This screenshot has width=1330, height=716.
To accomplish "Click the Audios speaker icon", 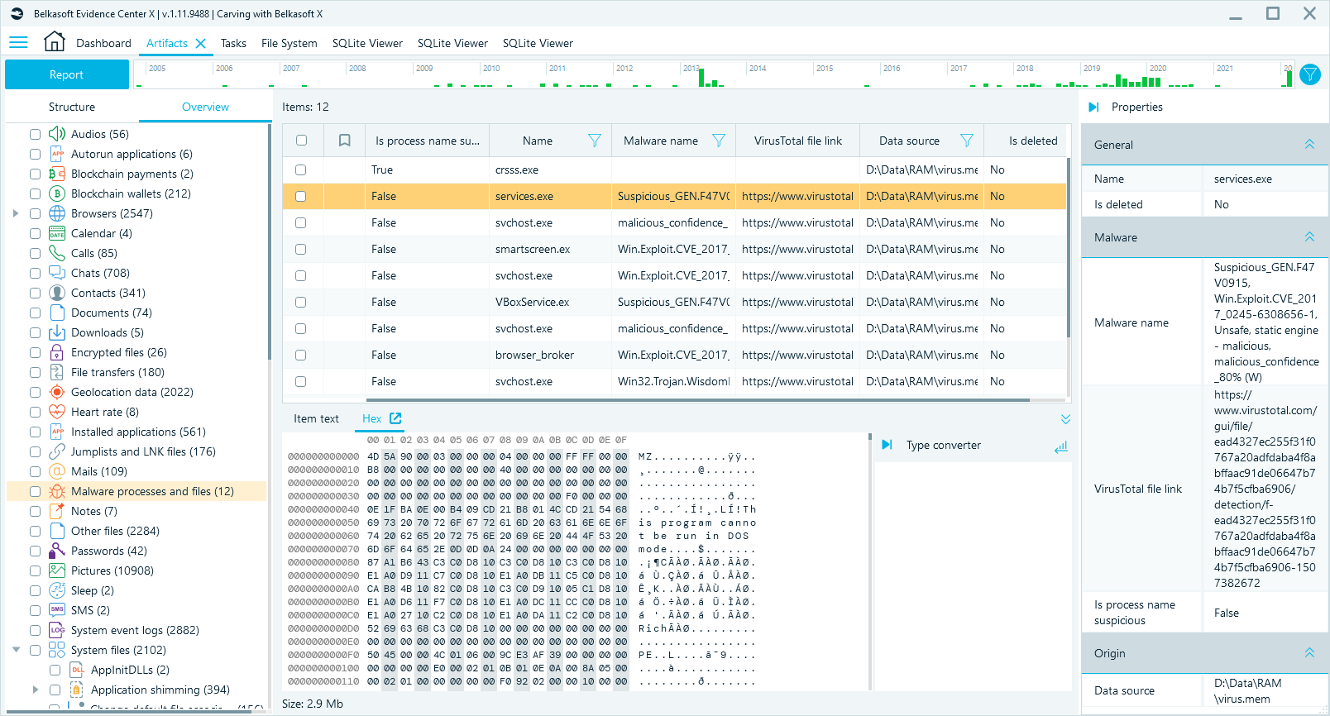I will point(57,134).
